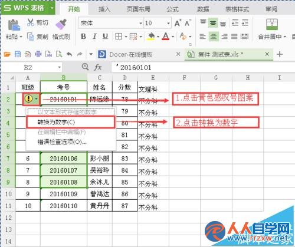Open the font size dropdown
This screenshot has height=247, width=295.
tap(168, 24)
